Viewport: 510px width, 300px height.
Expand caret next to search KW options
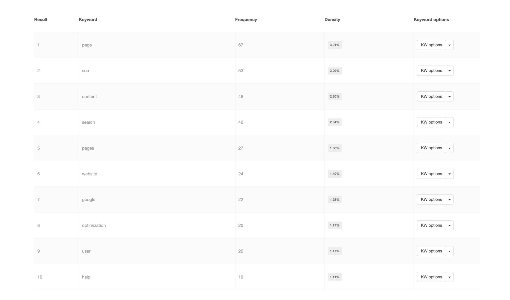pyautogui.click(x=450, y=122)
